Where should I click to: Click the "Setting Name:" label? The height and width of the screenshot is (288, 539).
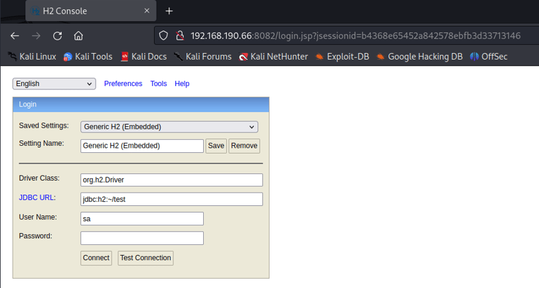pos(41,143)
